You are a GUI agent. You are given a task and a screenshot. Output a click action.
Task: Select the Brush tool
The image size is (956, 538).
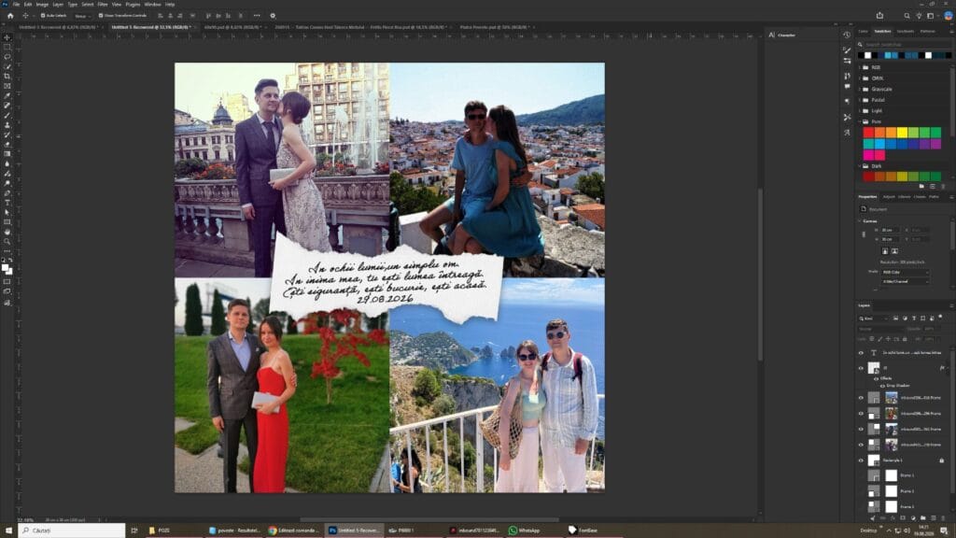tap(7, 115)
